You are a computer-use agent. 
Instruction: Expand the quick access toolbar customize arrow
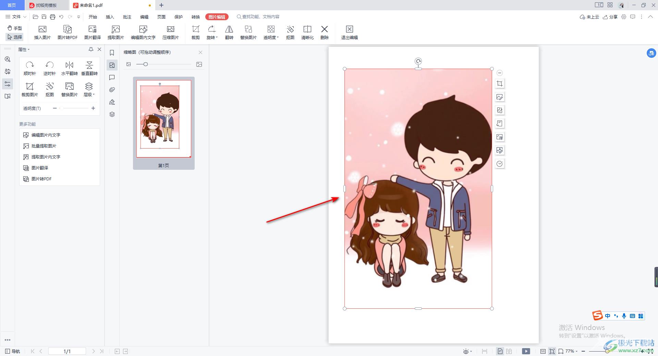(78, 17)
